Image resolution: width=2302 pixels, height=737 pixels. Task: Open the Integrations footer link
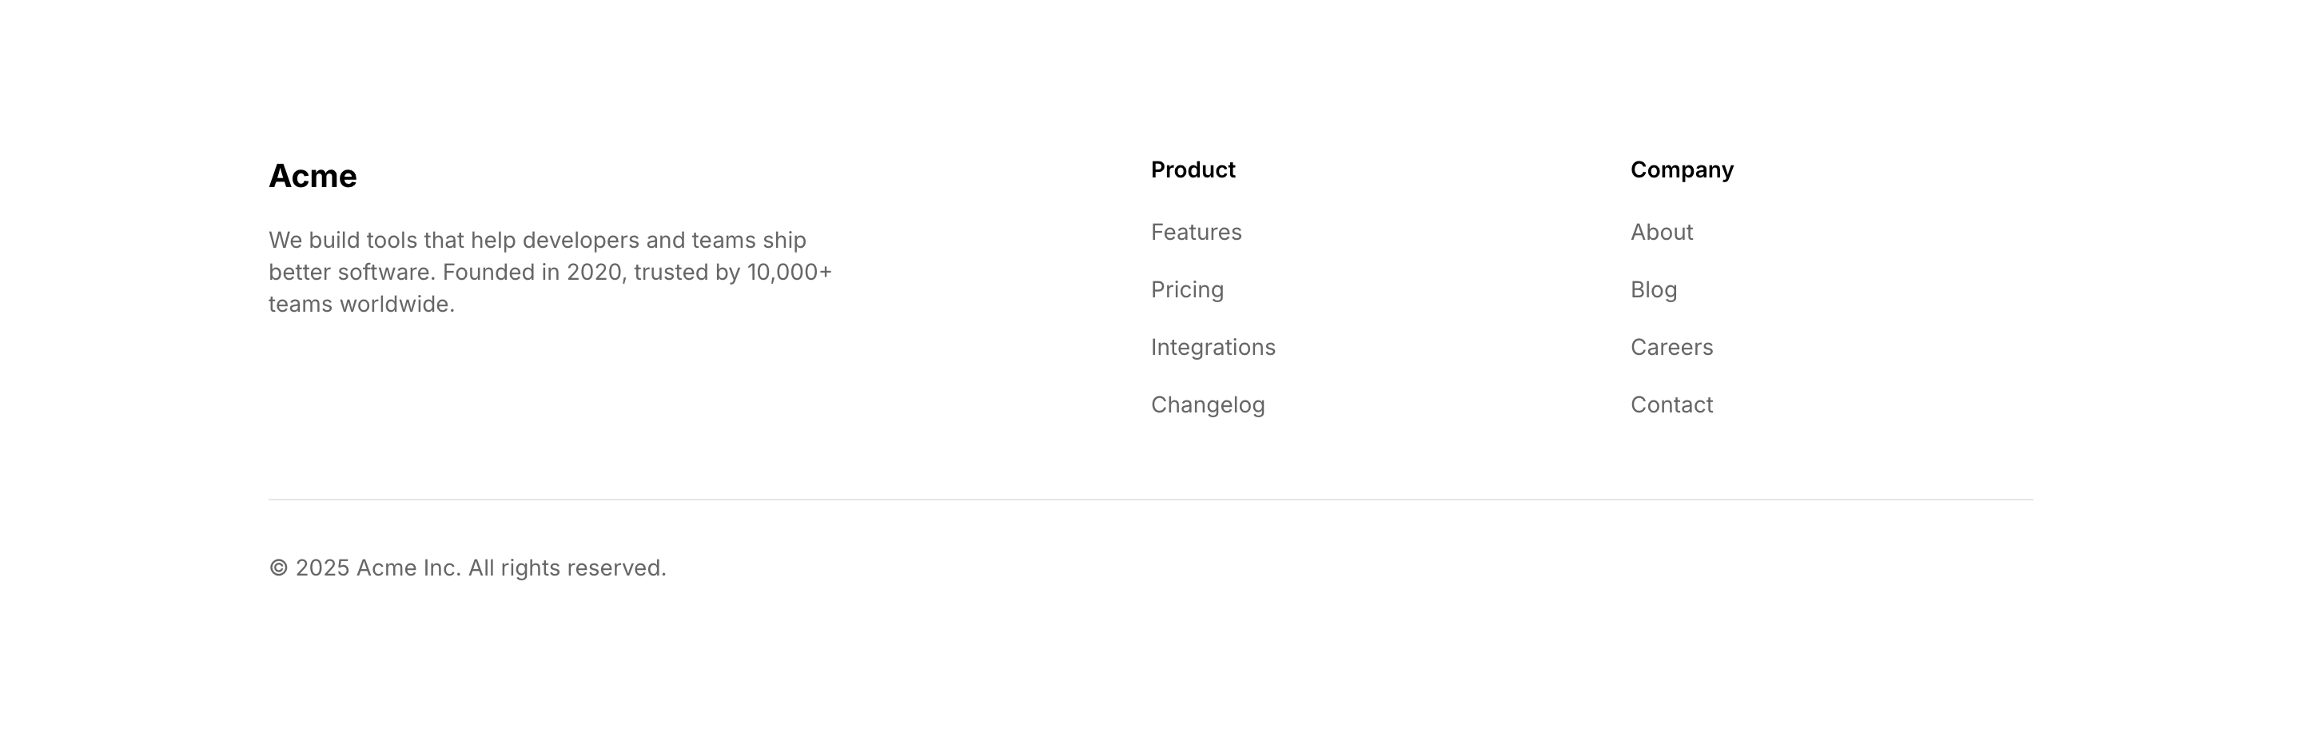coord(1213,348)
